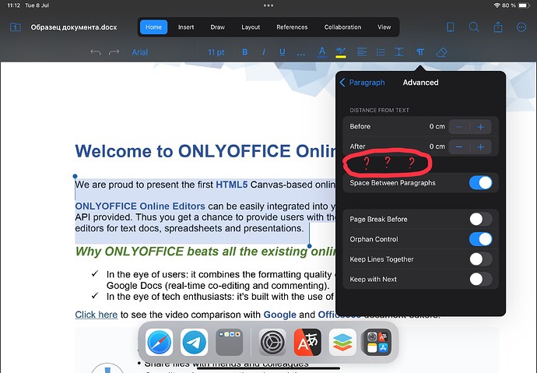This screenshot has height=373, width=537.
Task: Decrease the Before distance
Action: 459,127
